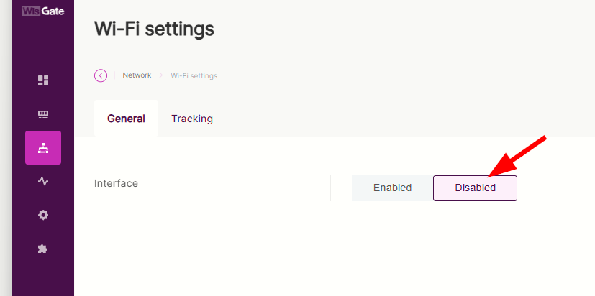Open the Settings gear icon
Image resolution: width=595 pixels, height=296 pixels.
pos(43,215)
